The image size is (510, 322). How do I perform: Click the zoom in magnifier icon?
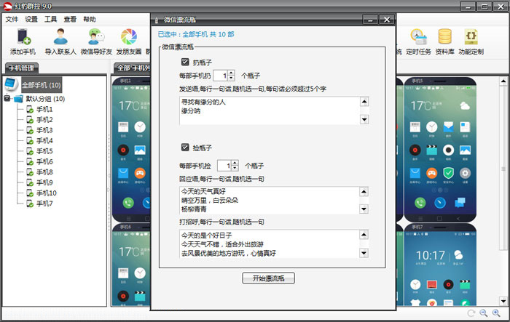point(496,313)
